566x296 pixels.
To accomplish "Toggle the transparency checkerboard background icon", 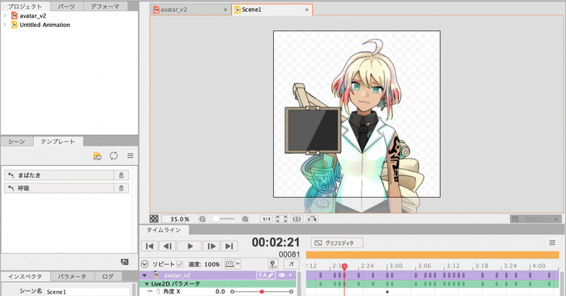I will [154, 219].
